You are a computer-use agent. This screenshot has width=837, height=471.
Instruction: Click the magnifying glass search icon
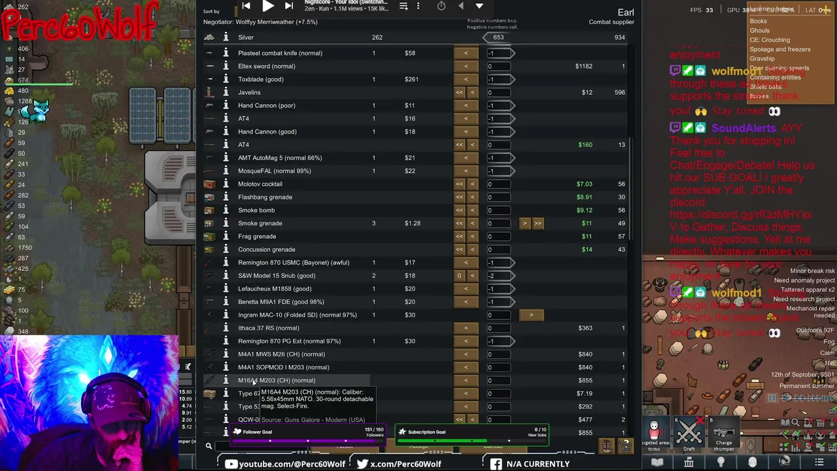209,446
